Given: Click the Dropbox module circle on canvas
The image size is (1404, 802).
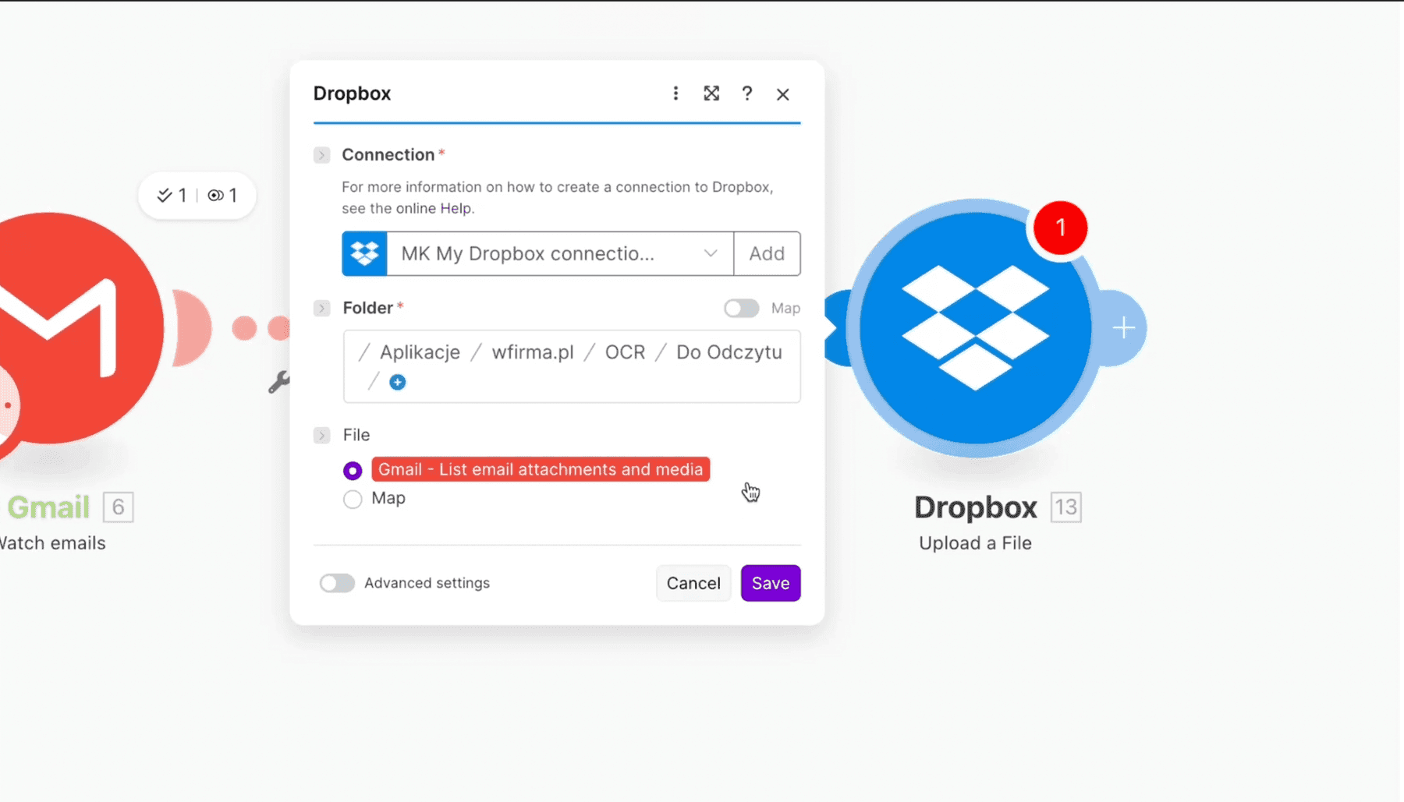Looking at the screenshot, I should [x=975, y=328].
